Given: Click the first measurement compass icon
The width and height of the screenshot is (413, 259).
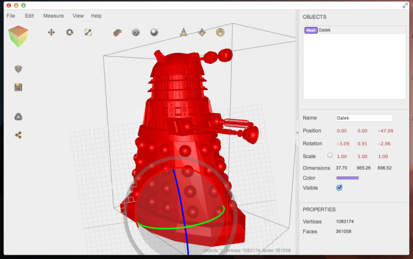Looking at the screenshot, I should click(x=183, y=32).
